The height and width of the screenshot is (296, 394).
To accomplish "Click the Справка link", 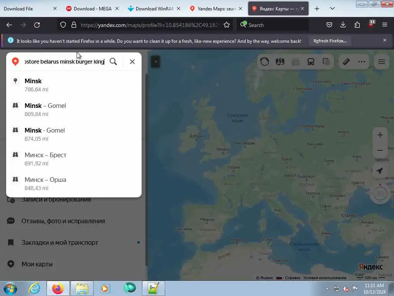I will 292,277.
